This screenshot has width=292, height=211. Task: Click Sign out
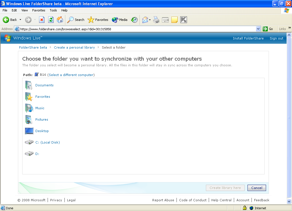[x=276, y=38]
